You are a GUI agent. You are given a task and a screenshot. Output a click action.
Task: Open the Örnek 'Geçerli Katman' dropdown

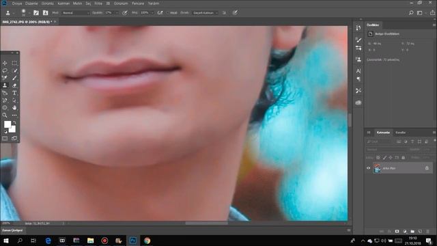(205, 13)
